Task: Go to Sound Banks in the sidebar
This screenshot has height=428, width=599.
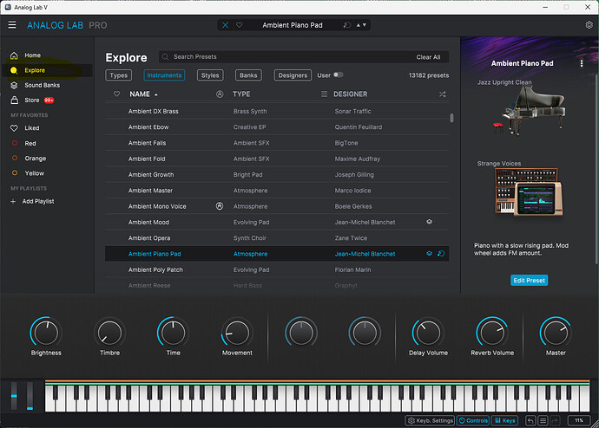Action: click(42, 85)
